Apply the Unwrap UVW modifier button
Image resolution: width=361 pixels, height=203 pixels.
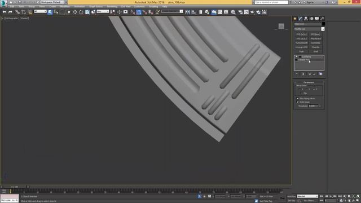[x=301, y=47]
